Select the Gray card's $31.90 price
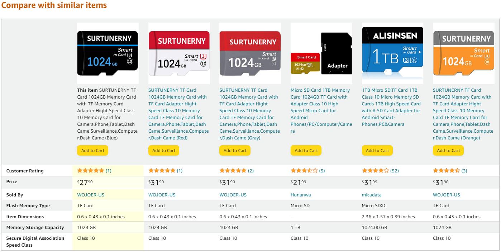 coord(227,182)
